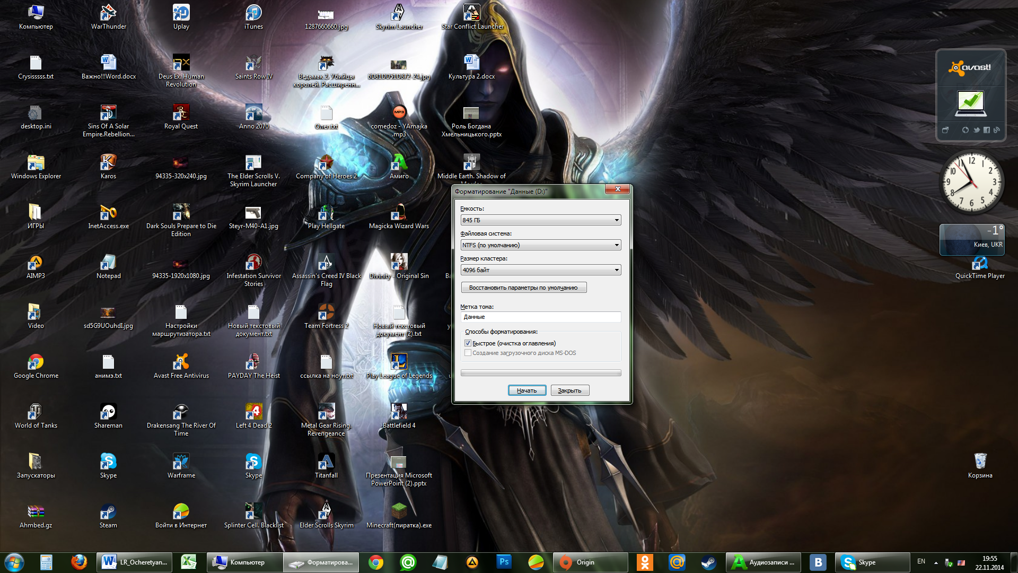Switch to Форматирова... taskbar item
This screenshot has height=573, width=1018.
click(321, 562)
